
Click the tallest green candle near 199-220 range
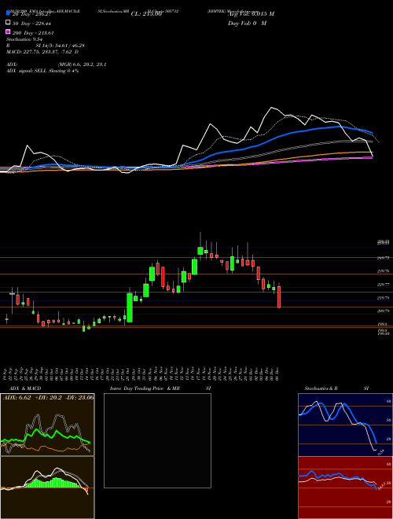tap(130, 307)
